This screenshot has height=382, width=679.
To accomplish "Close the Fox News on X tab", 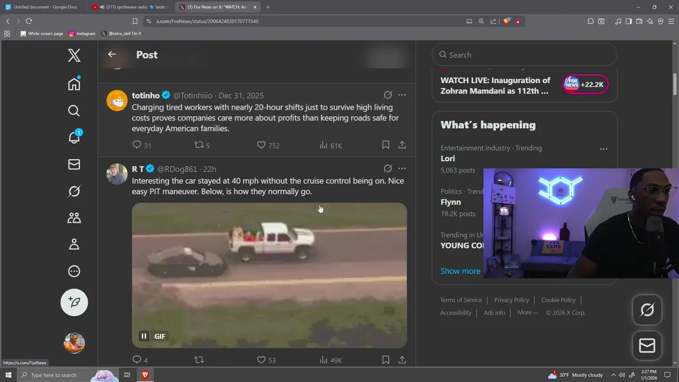I will click(x=255, y=7).
